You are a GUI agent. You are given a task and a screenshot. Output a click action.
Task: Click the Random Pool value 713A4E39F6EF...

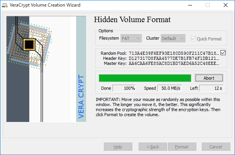[174, 53]
